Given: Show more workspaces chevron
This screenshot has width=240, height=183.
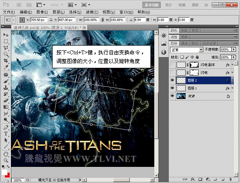Looking at the screenshot, I should (206, 5).
